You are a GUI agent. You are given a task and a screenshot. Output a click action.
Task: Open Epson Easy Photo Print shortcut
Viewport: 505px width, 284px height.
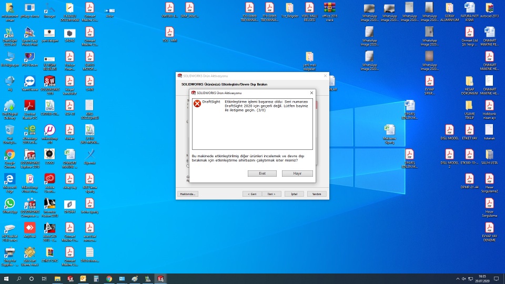pyautogui.click(x=29, y=36)
